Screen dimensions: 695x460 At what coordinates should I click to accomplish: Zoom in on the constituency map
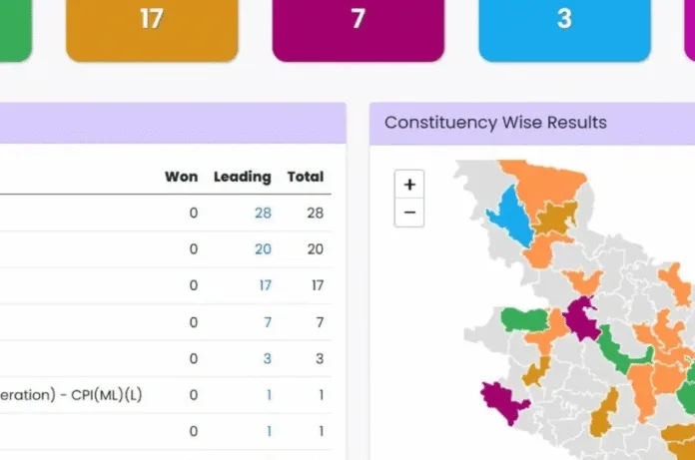tap(409, 185)
